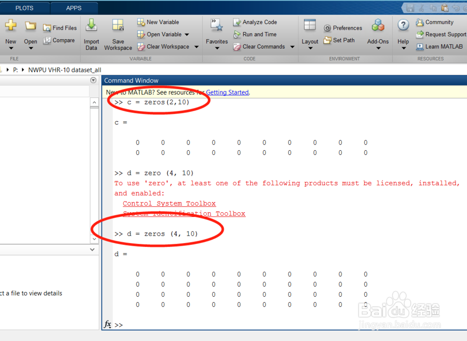Click the Save icon in quick access bar
The height and width of the screenshot is (341, 467).
(410, 8)
